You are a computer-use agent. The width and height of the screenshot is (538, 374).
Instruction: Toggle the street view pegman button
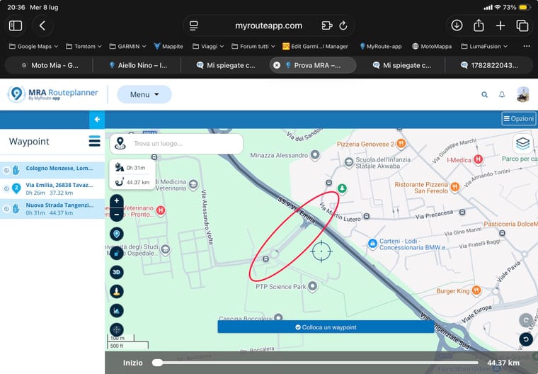coord(117,292)
